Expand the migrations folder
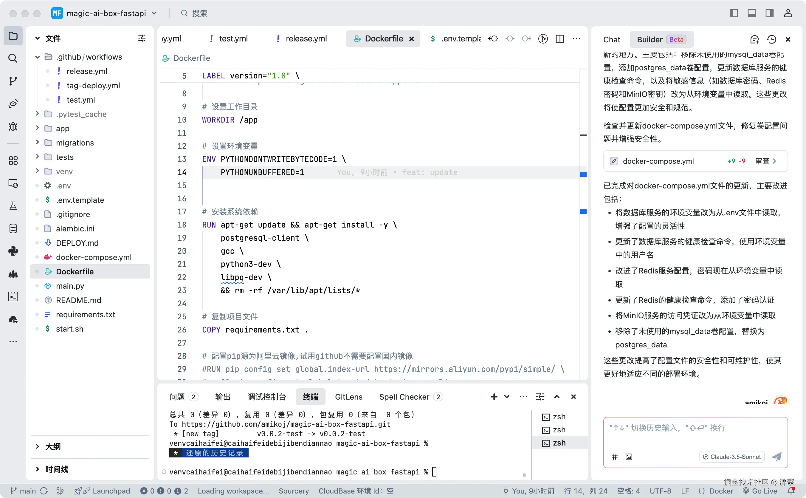Screen dimensions: 806x498 coord(75,143)
